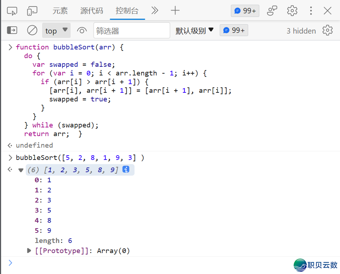Expand the [[Prototype]] Array(0) entry

pos(30,251)
